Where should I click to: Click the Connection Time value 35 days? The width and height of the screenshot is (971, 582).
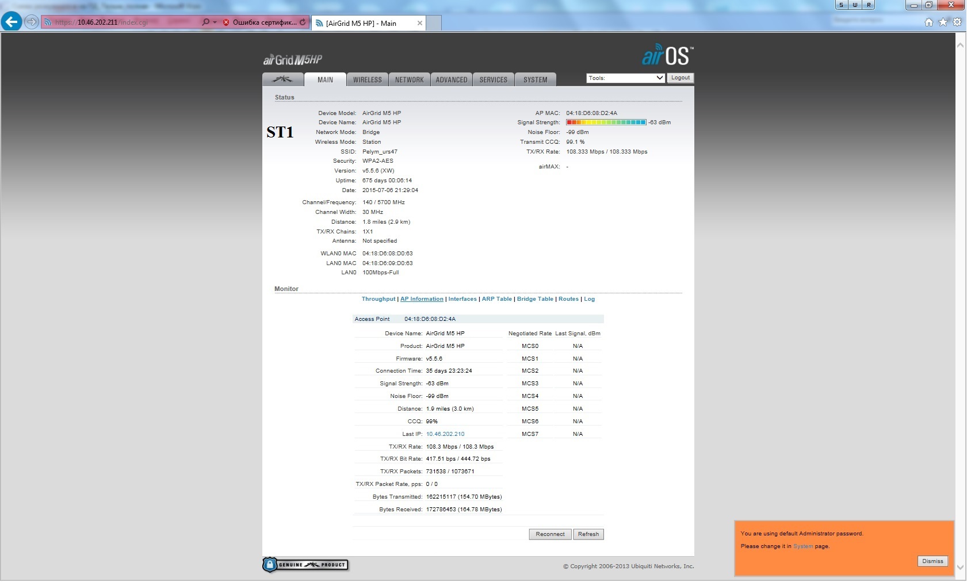tap(449, 371)
